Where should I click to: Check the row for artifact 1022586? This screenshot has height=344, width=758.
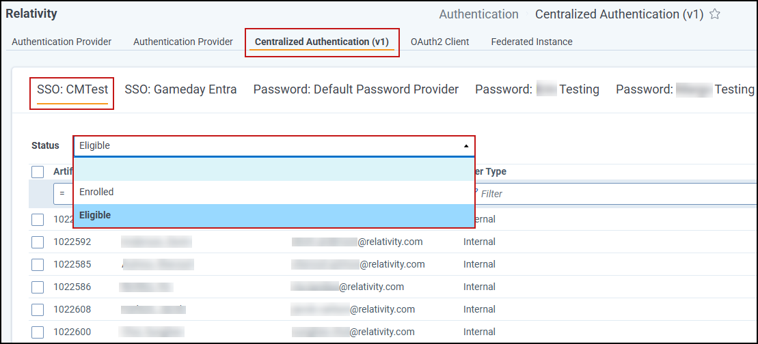[x=38, y=287]
